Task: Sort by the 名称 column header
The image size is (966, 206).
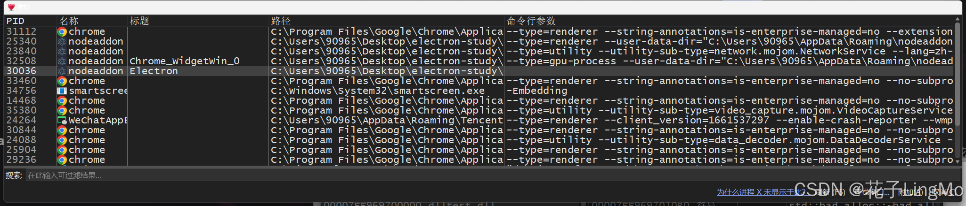Action: pos(92,21)
